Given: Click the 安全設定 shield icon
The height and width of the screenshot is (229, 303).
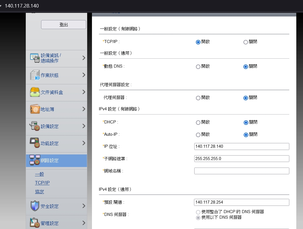Looking at the screenshot, I should pos(35,206).
